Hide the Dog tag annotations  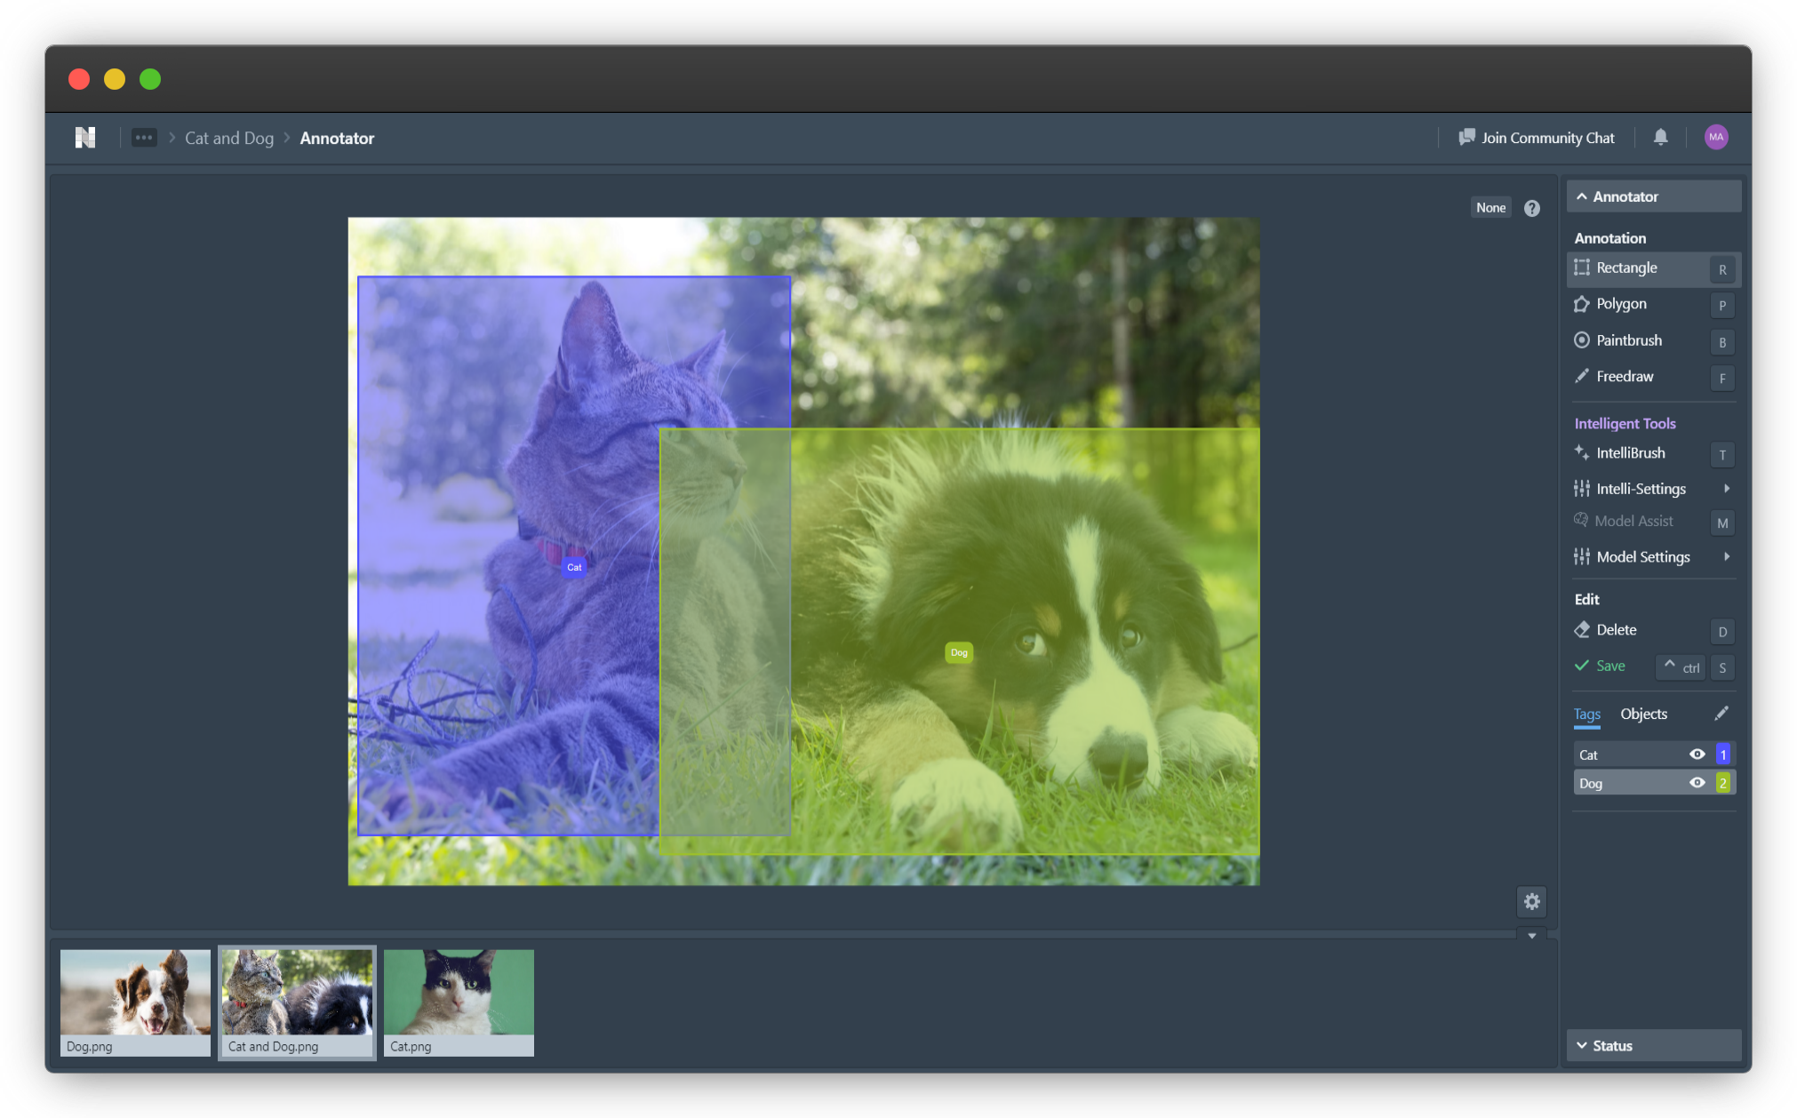1697,783
